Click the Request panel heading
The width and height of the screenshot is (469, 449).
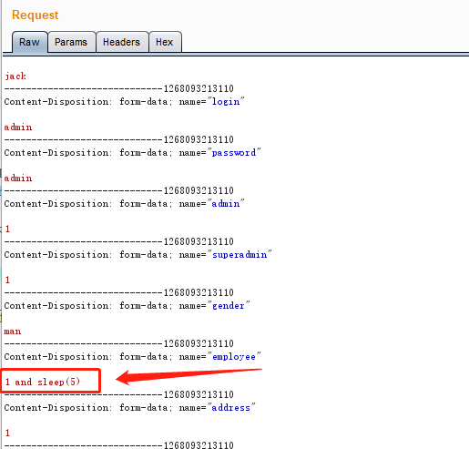[35, 15]
